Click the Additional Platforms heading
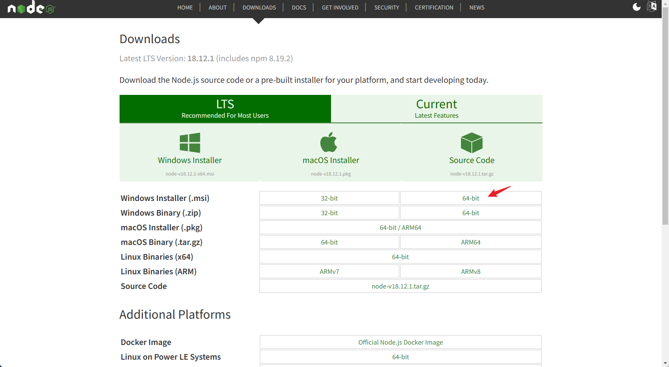 click(175, 314)
